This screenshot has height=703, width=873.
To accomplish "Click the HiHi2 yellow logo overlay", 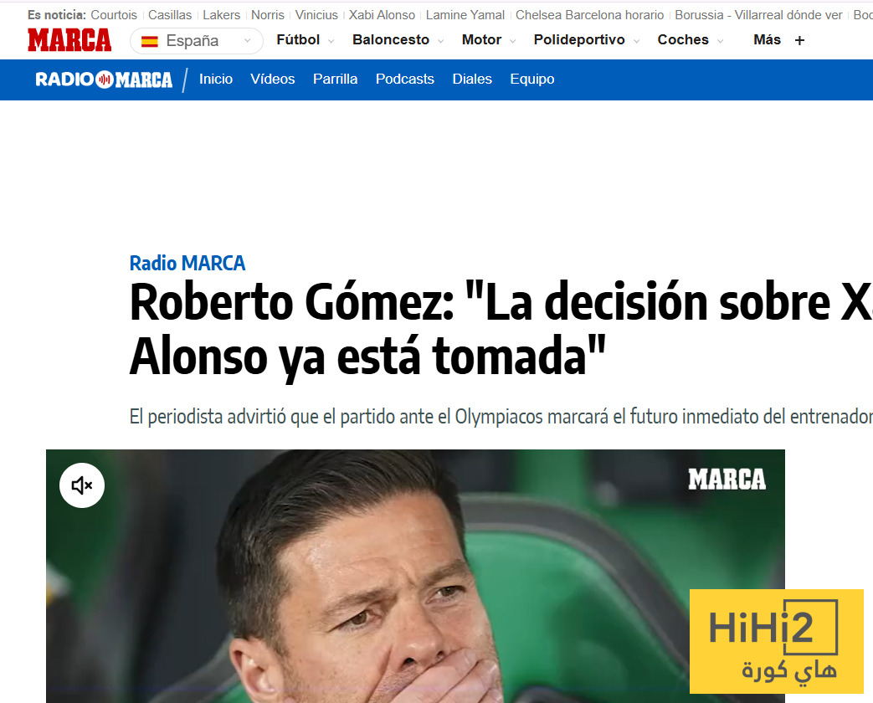I will coord(776,641).
